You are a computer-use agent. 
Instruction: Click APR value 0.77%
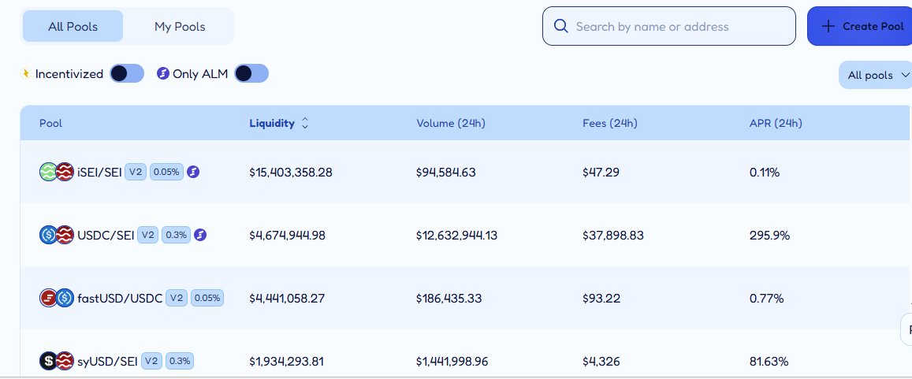pyautogui.click(x=767, y=298)
